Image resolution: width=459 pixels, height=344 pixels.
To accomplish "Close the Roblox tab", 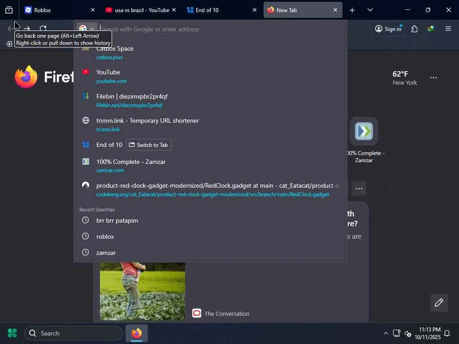I will pyautogui.click(x=92, y=10).
